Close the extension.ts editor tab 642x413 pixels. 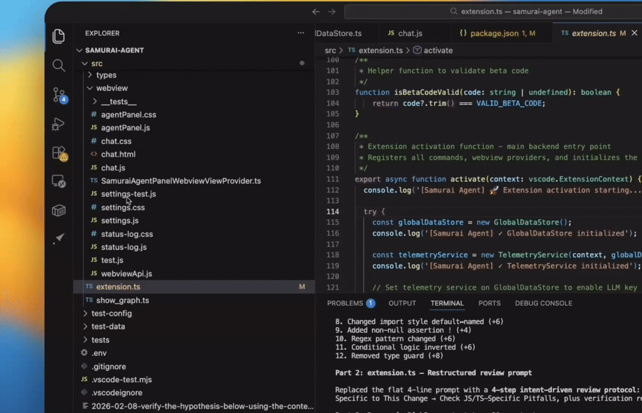635,32
